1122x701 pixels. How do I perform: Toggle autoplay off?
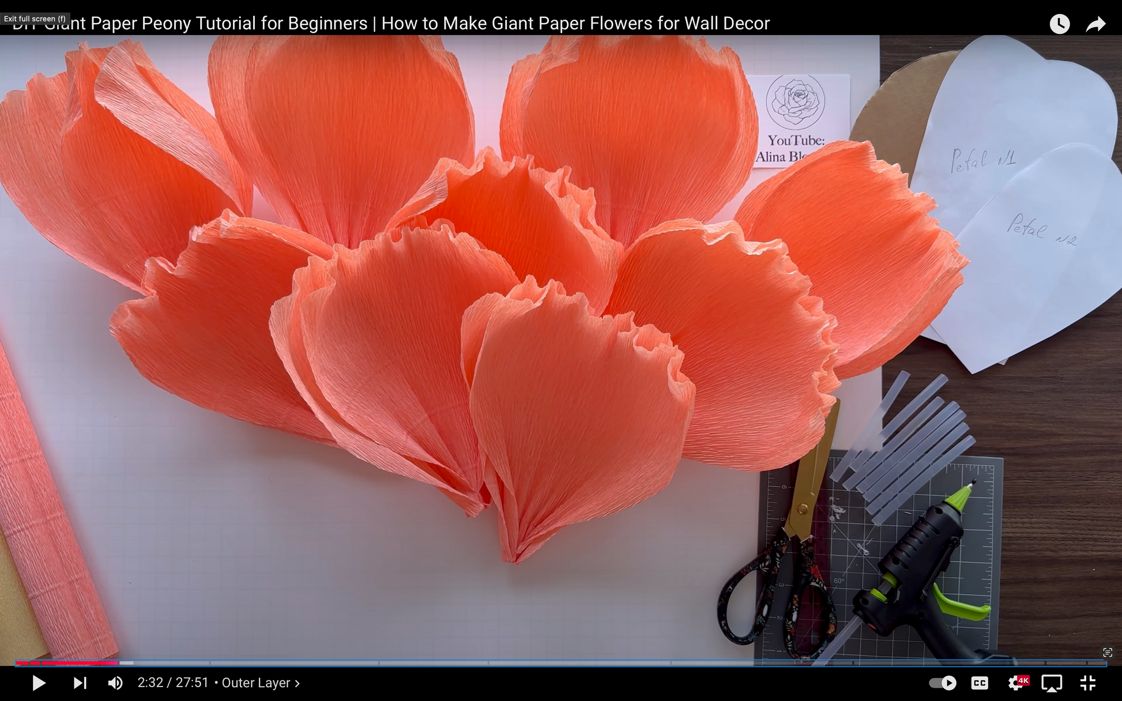tap(942, 683)
